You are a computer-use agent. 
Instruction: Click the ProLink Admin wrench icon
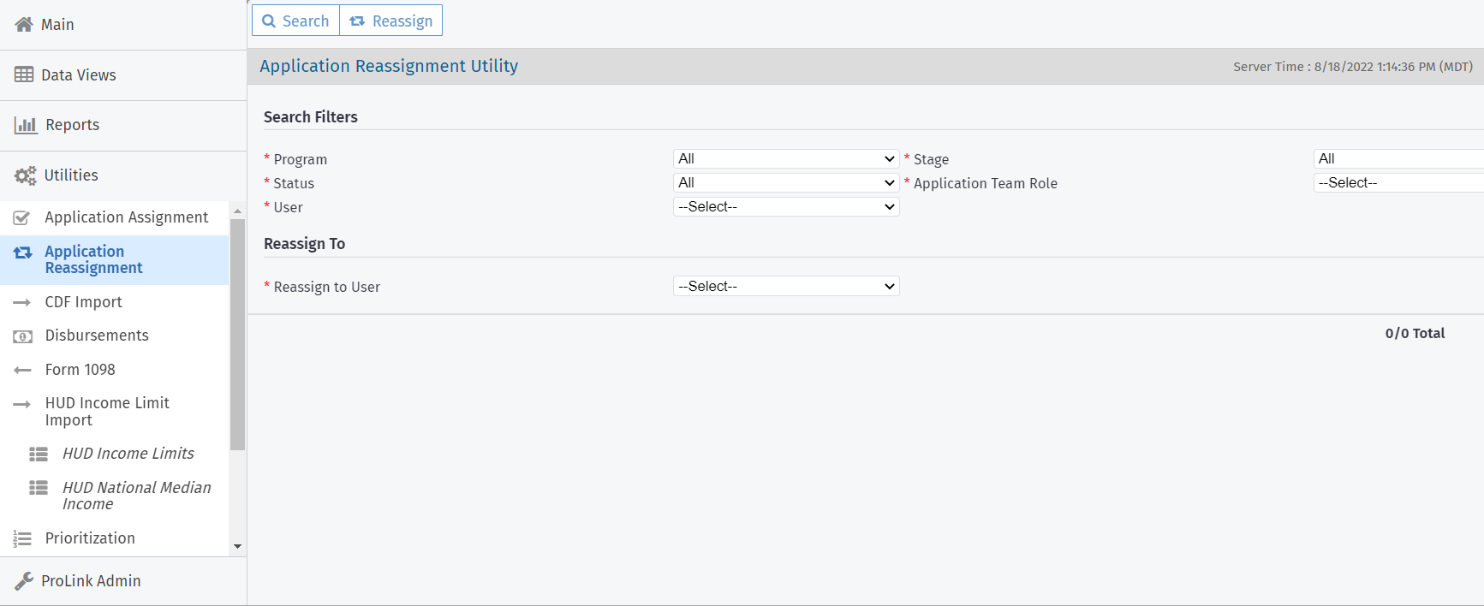click(x=24, y=580)
